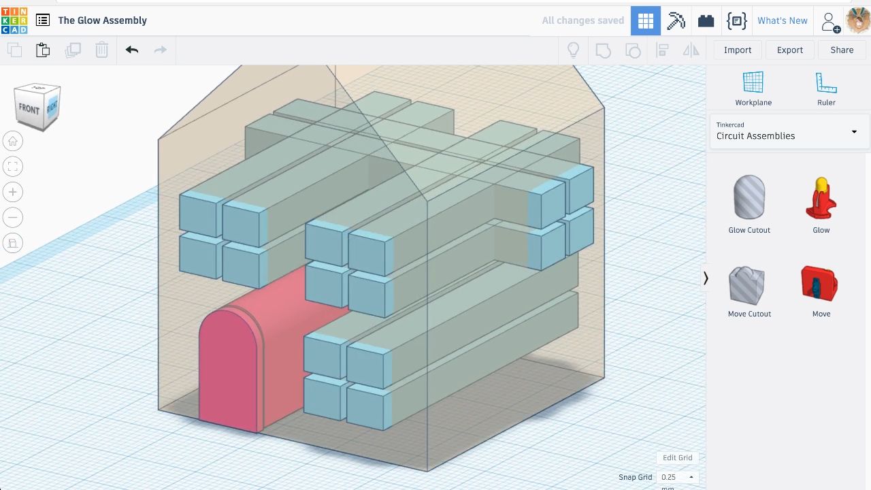871x490 pixels.
Task: Collapse the shapes panel with chevron
Action: [x=706, y=278]
